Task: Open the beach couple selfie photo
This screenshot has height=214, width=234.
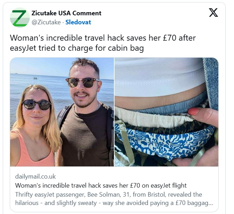Action: click(x=62, y=112)
